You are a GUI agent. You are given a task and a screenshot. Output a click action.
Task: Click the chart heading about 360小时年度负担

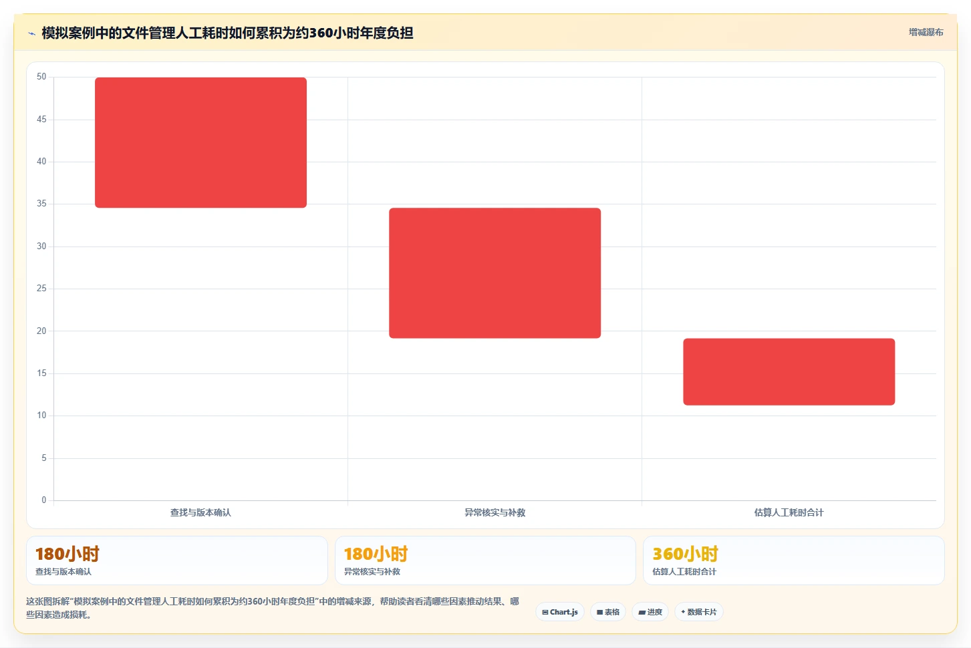227,33
